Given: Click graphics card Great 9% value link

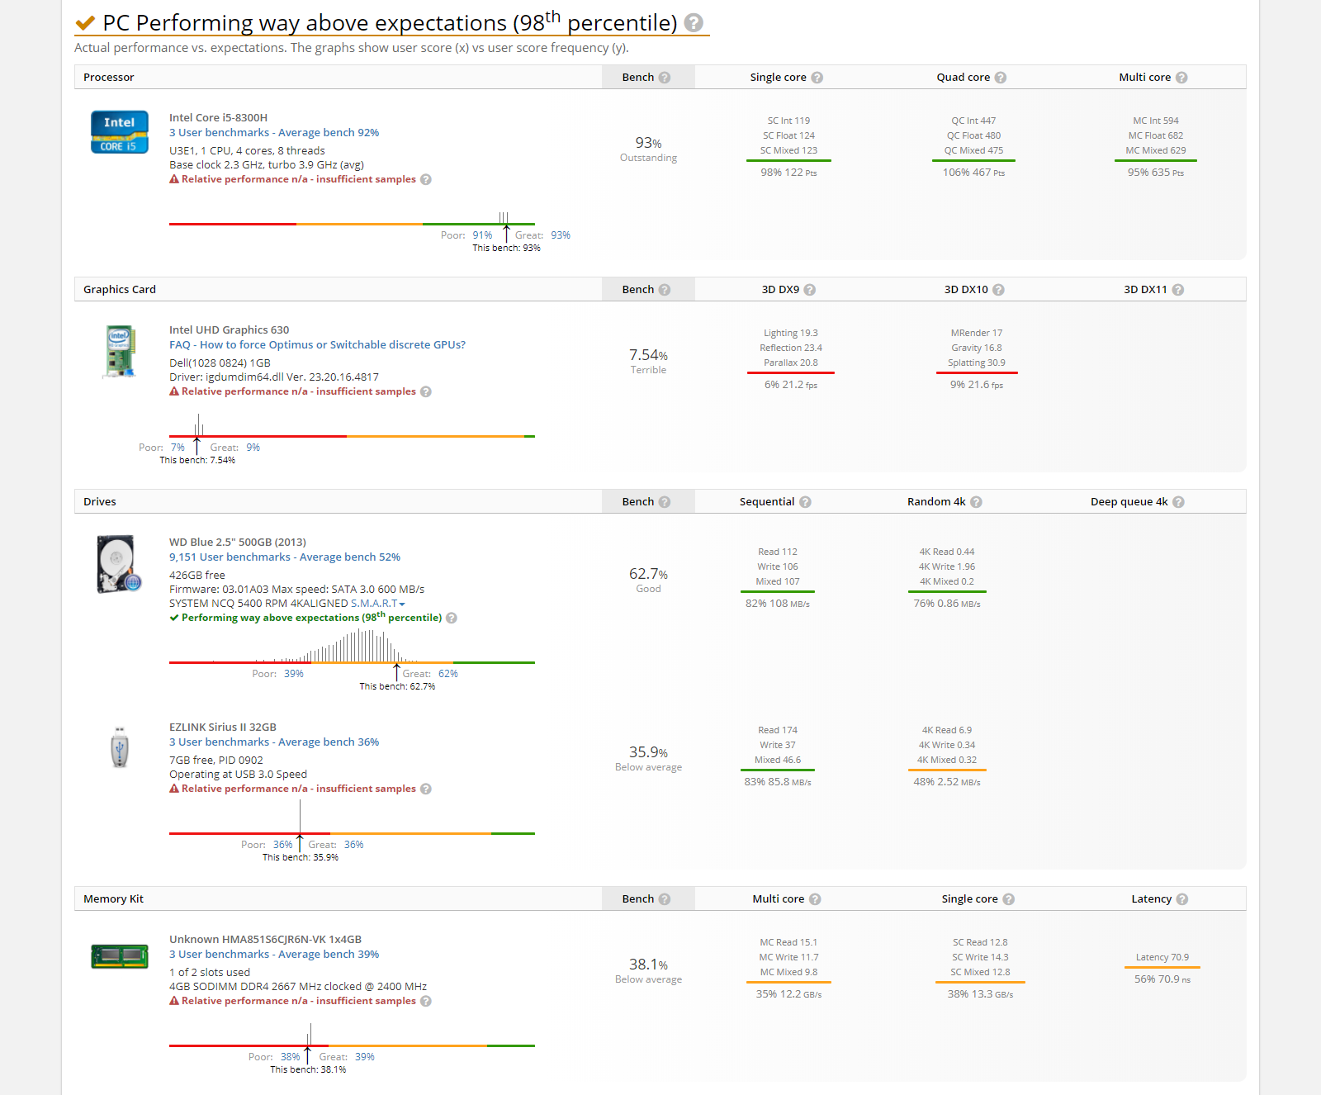Looking at the screenshot, I should 253,448.
